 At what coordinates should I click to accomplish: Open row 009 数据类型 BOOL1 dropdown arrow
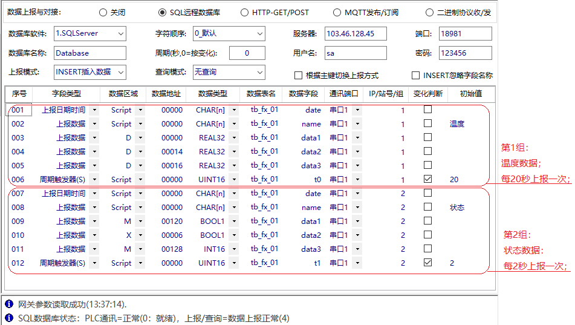click(234, 222)
